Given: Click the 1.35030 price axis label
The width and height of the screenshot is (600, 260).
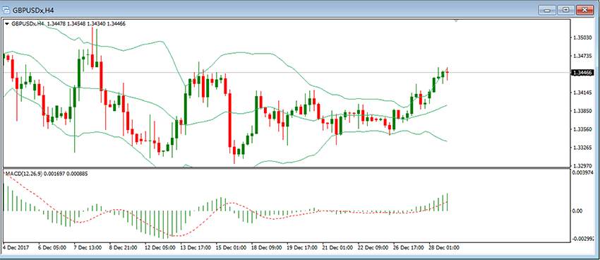Looking at the screenshot, I should click(x=582, y=38).
